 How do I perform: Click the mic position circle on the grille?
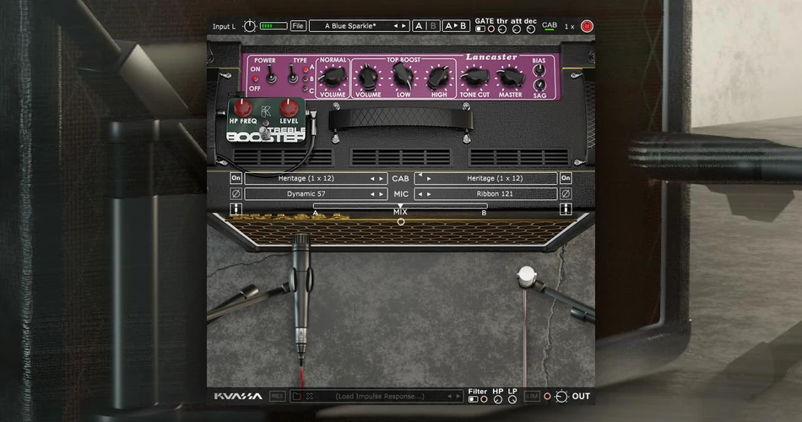(401, 222)
